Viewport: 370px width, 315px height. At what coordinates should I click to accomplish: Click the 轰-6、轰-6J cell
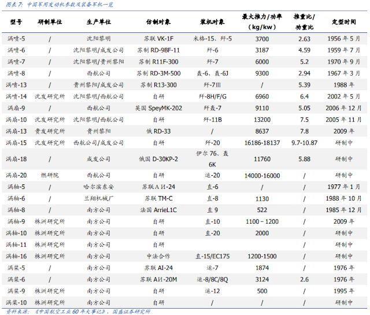[x=212, y=73]
